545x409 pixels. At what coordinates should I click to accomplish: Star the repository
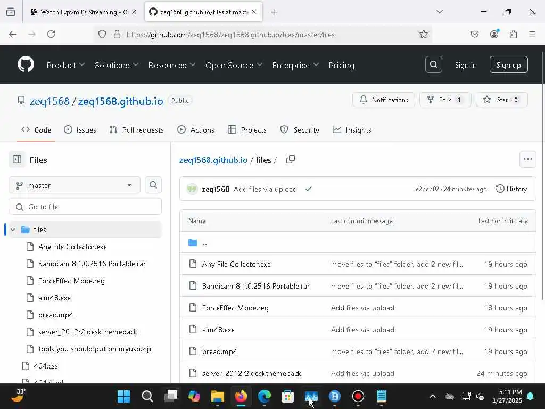[x=502, y=100]
